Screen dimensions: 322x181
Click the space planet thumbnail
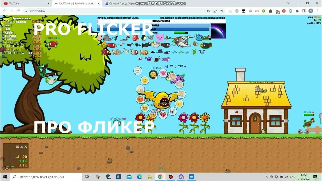[218, 31]
